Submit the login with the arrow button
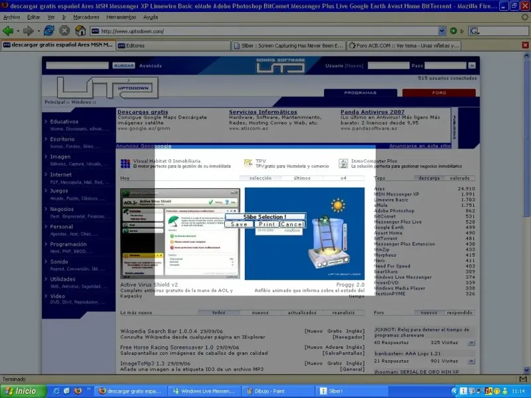This screenshot has width=531, height=398. tap(472, 66)
